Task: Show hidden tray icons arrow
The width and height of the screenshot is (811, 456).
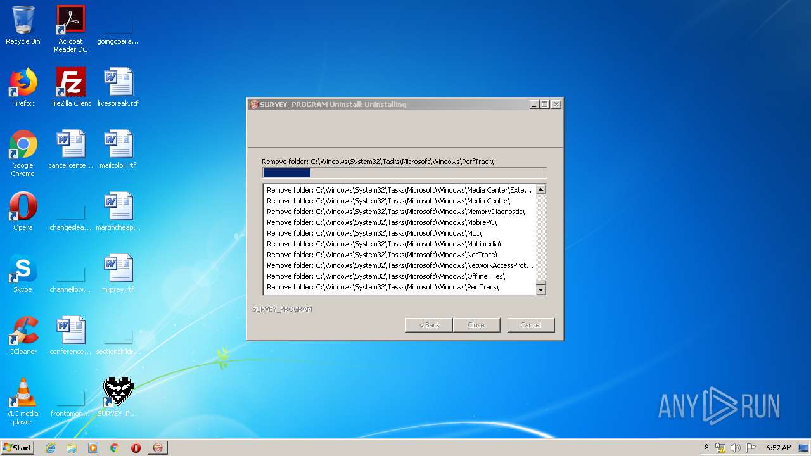Action: (706, 448)
